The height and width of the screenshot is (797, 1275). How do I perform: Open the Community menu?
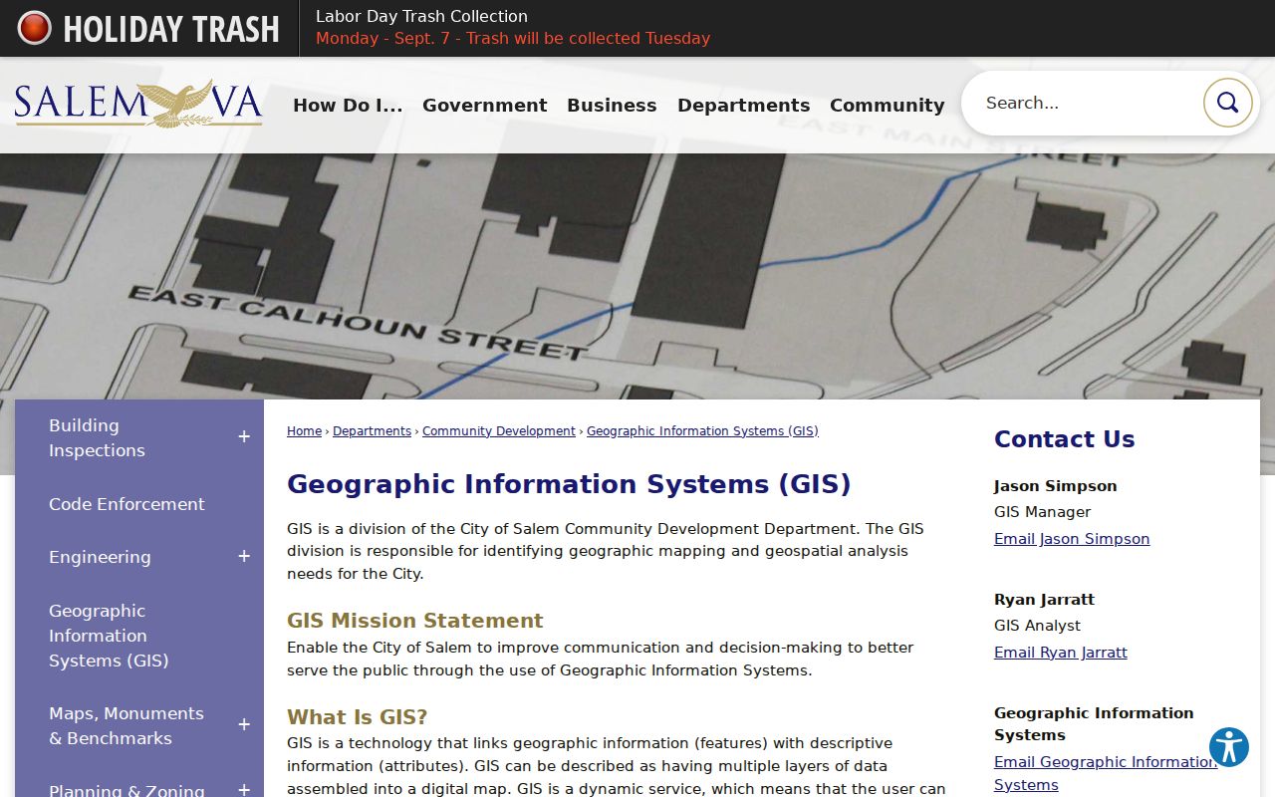click(887, 106)
